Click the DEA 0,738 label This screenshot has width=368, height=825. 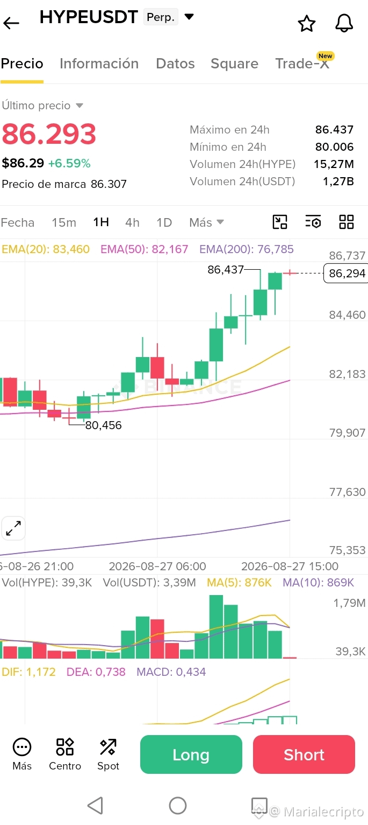[x=96, y=672]
